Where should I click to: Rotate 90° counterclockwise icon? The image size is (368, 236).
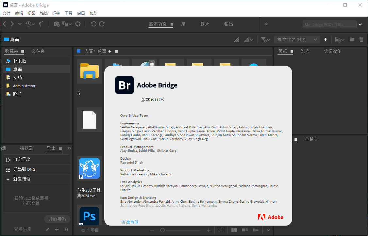point(93,24)
